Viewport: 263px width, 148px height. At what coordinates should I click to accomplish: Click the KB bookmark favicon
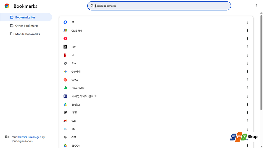[x=65, y=129]
